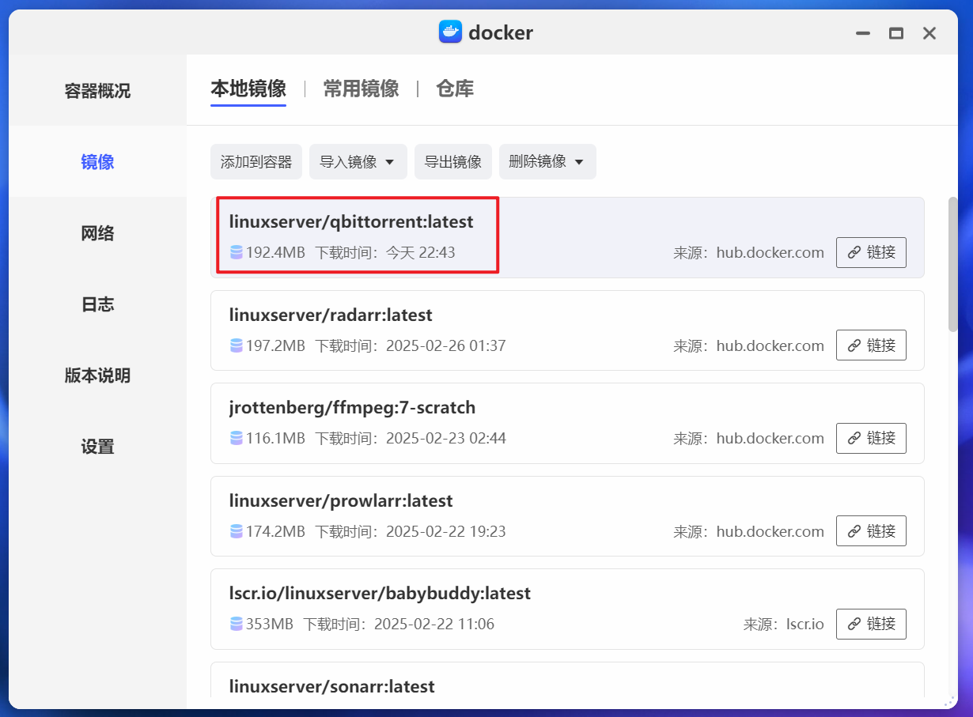Select linuxserver/radarr:latest image name
Image resolution: width=973 pixels, height=717 pixels.
pos(331,315)
